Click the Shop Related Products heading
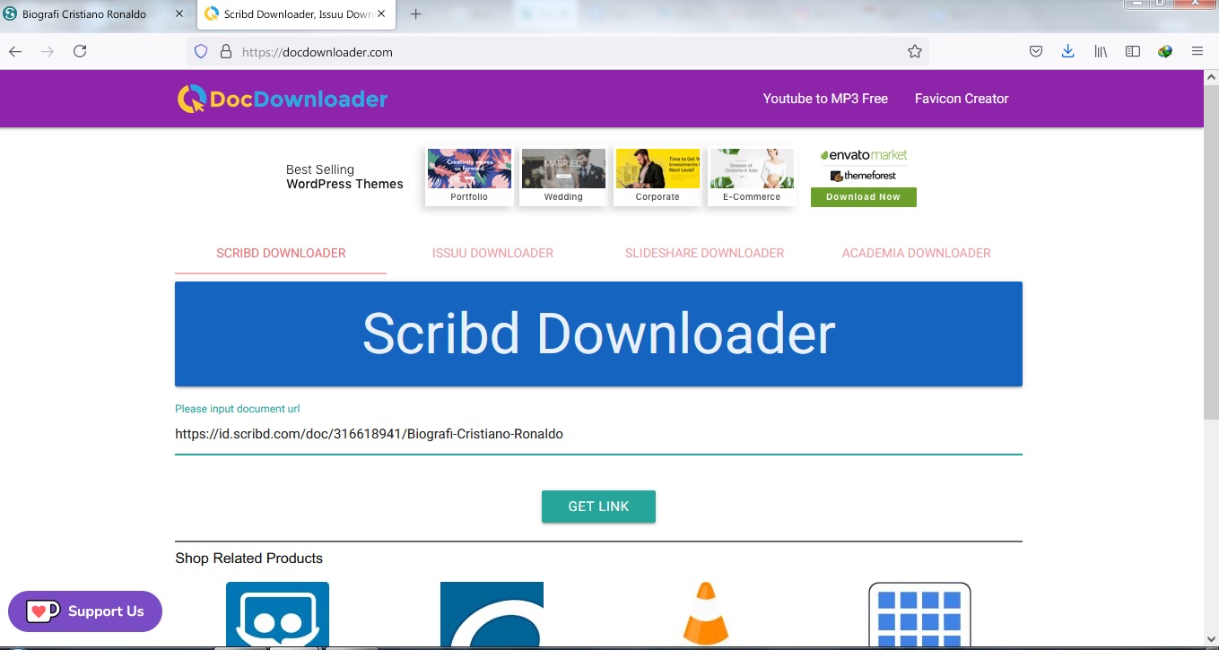 (x=248, y=559)
